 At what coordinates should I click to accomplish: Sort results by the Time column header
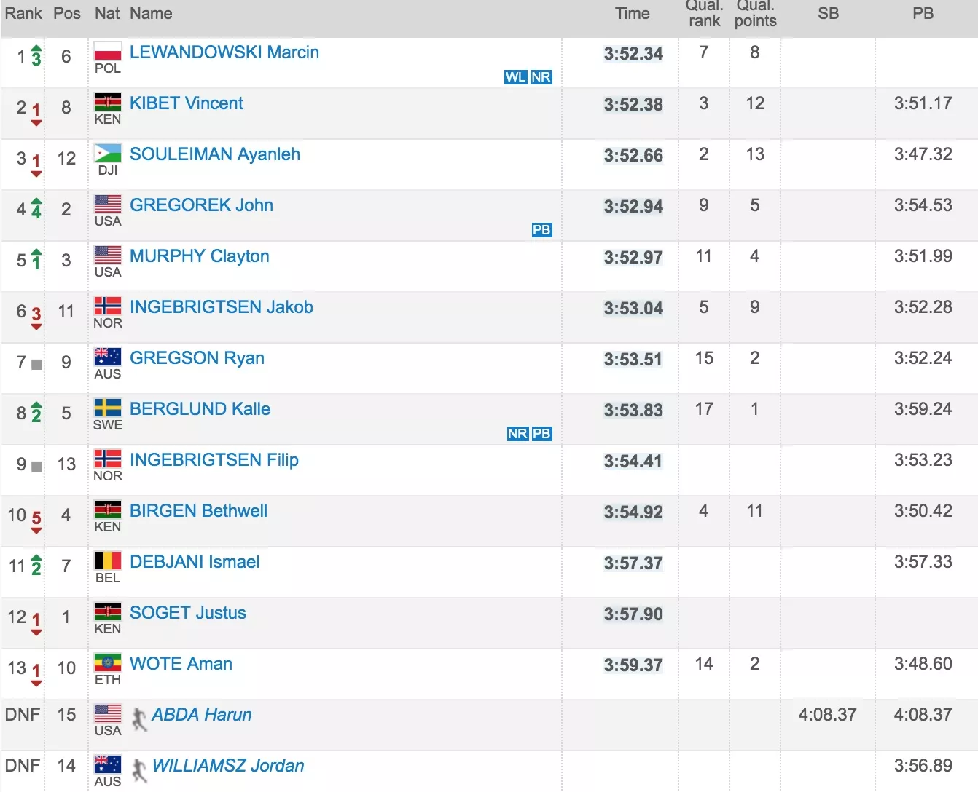(x=632, y=14)
